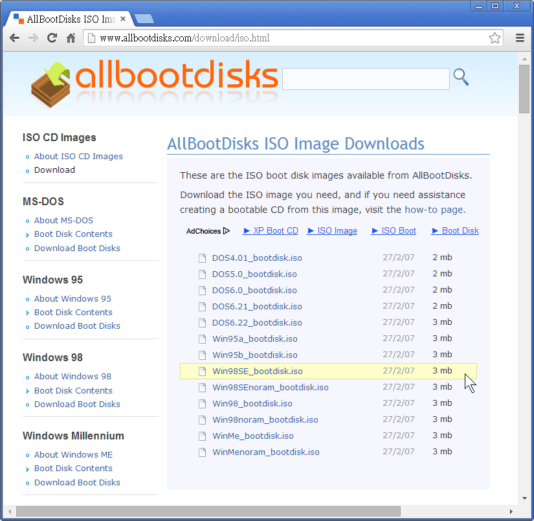Open About ISO CD Images link
534x521 pixels.
click(78, 157)
